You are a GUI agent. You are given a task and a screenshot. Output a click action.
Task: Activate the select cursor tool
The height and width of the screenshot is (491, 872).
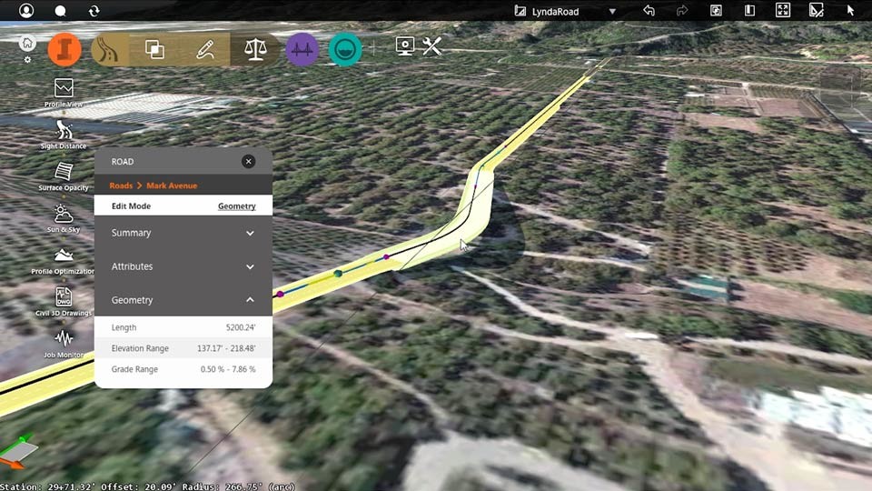850,11
